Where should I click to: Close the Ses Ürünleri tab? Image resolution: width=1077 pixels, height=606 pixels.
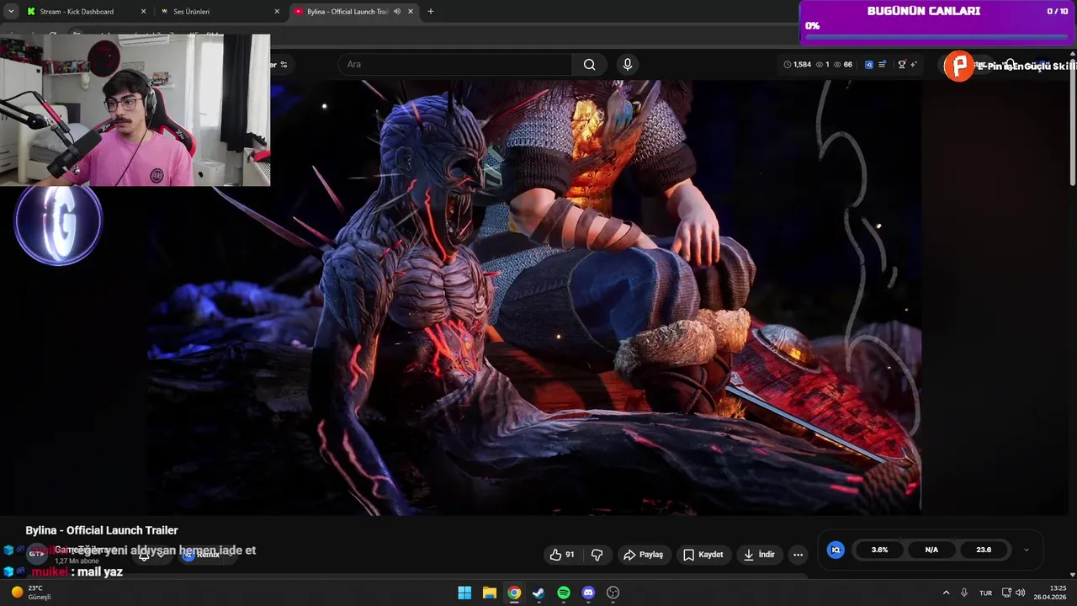click(x=277, y=12)
